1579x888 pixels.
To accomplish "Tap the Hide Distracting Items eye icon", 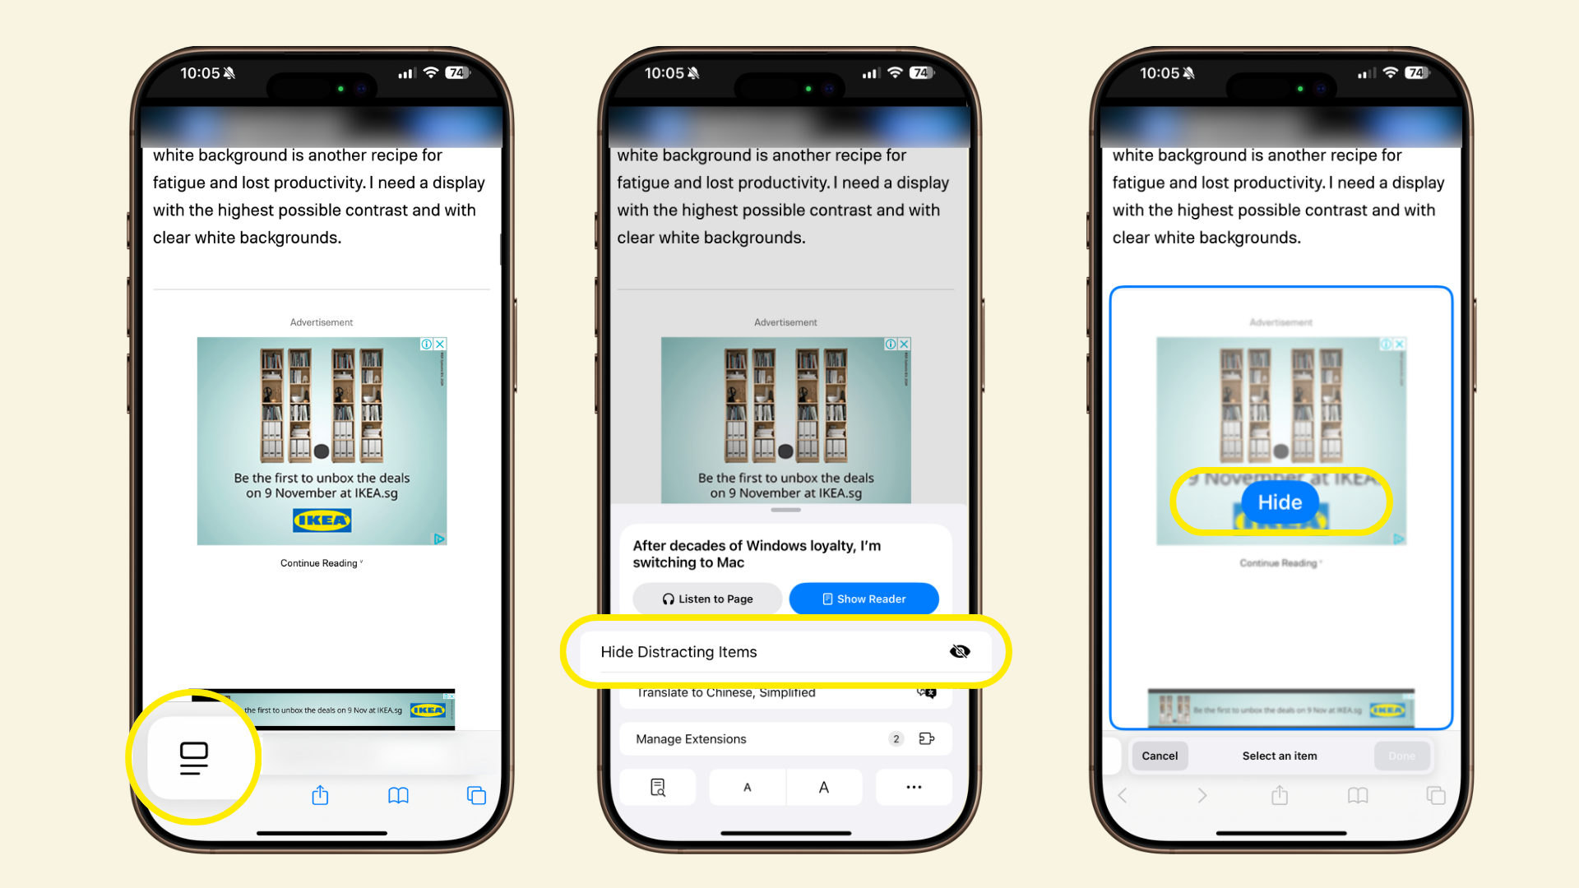I will (960, 650).
